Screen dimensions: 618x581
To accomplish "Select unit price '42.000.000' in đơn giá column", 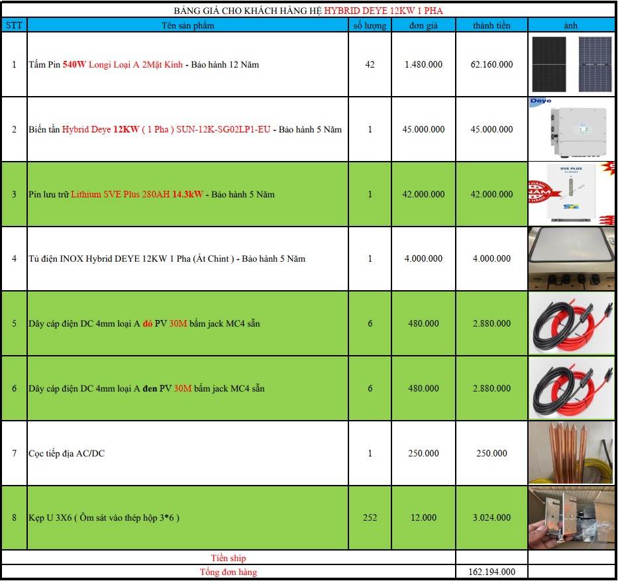I will [x=423, y=194].
